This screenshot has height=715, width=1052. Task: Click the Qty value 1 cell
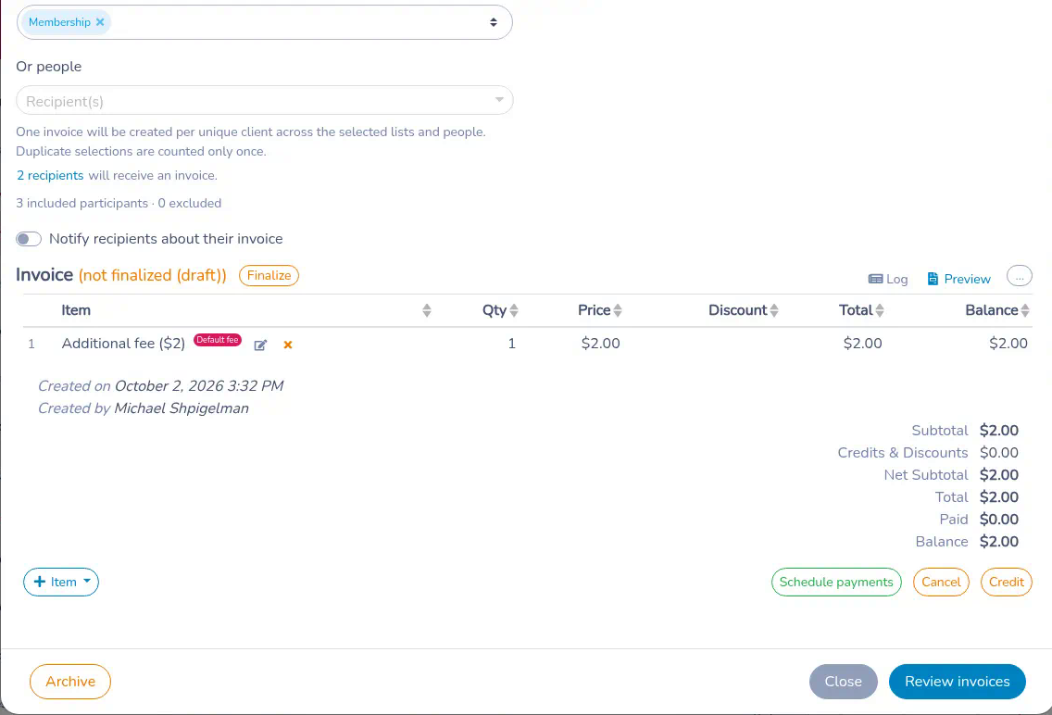pyautogui.click(x=512, y=344)
